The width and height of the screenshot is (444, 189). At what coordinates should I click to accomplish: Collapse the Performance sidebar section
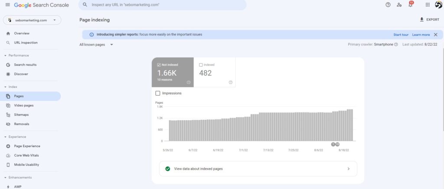5,55
